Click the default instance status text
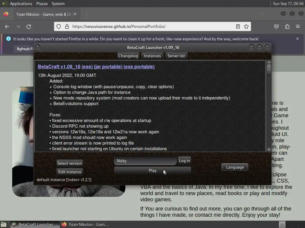 (64, 180)
